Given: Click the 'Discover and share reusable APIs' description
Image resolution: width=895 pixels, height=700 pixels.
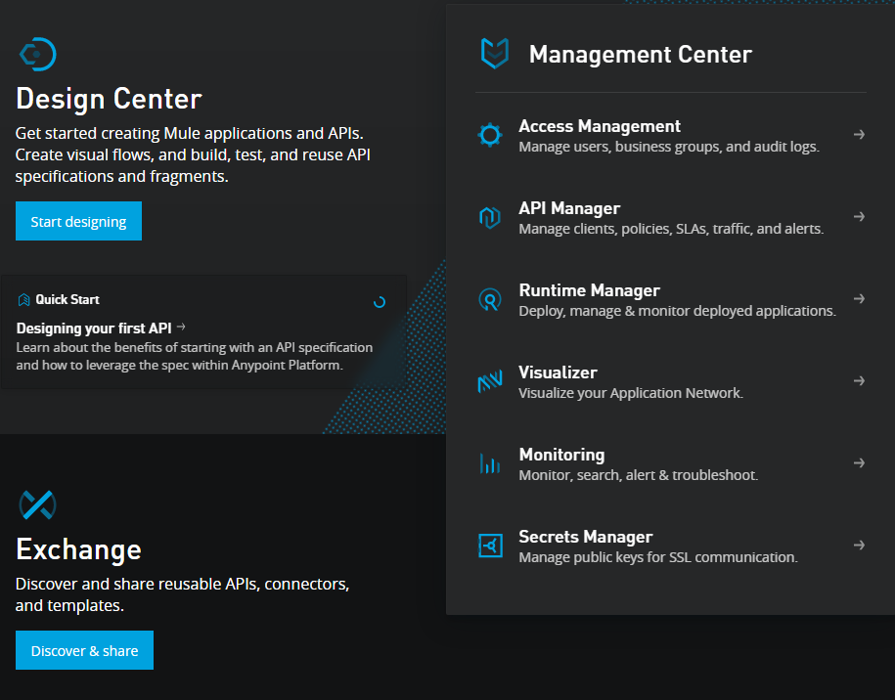Looking at the screenshot, I should [x=183, y=594].
